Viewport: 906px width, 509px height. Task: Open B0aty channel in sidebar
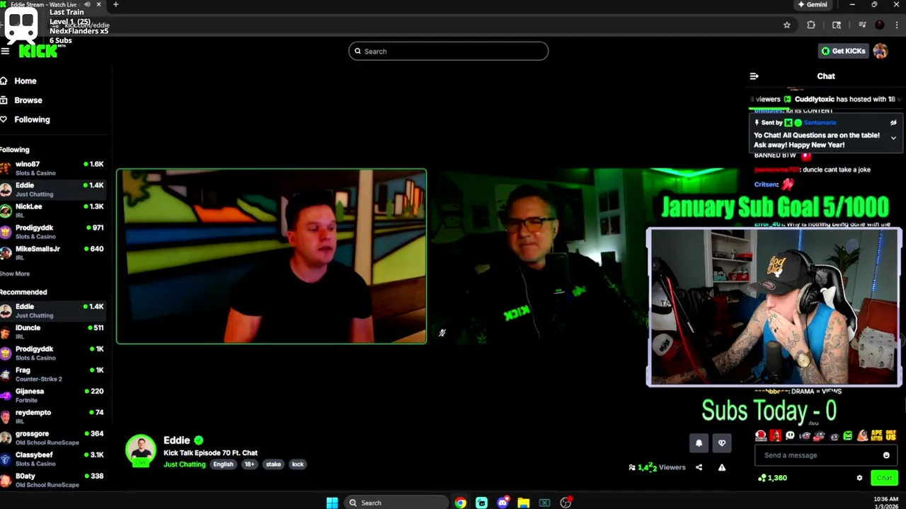pos(53,480)
